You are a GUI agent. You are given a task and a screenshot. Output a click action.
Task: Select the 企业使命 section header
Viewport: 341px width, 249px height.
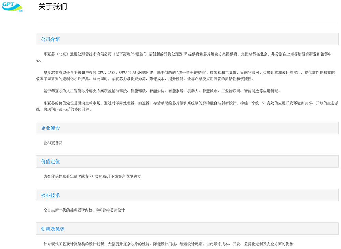coord(50,128)
